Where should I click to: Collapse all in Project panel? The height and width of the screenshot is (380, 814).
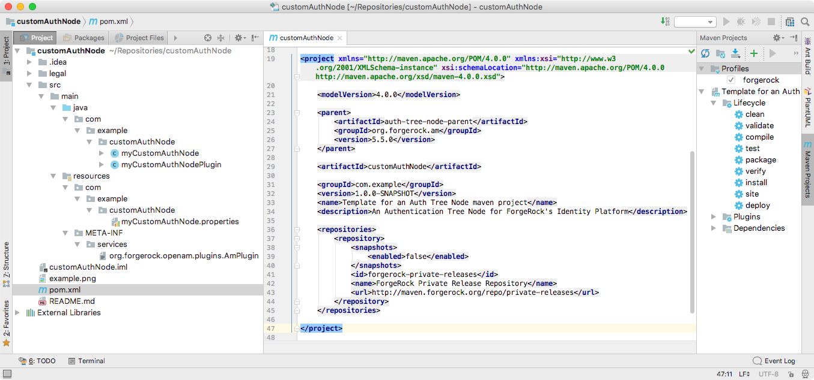(x=220, y=38)
